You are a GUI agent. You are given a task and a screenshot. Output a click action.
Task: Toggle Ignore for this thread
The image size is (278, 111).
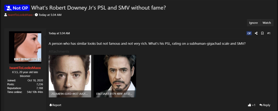click(253, 23)
